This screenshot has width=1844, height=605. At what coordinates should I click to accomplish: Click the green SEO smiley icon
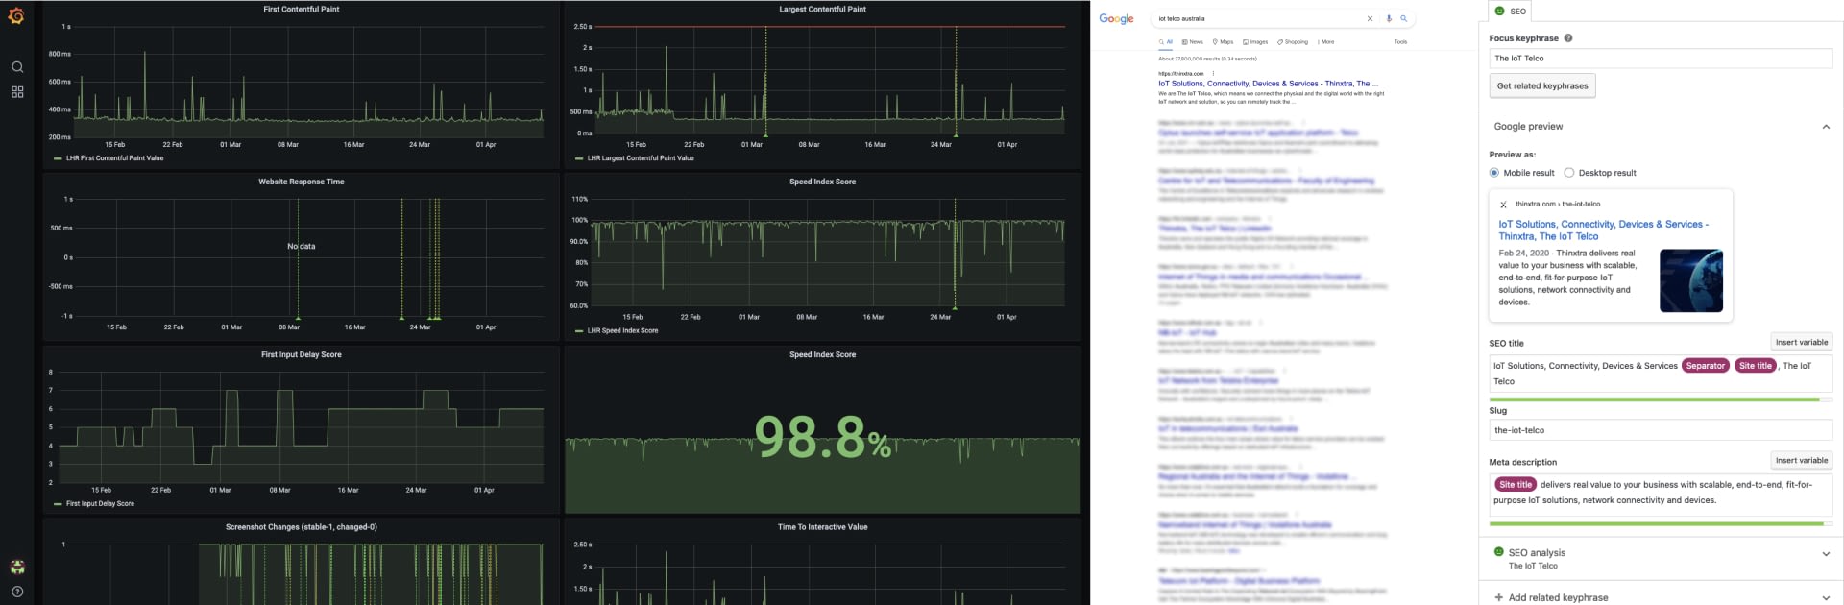pyautogui.click(x=1500, y=11)
